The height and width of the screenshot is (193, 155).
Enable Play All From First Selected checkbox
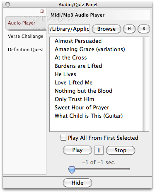pos(63,138)
